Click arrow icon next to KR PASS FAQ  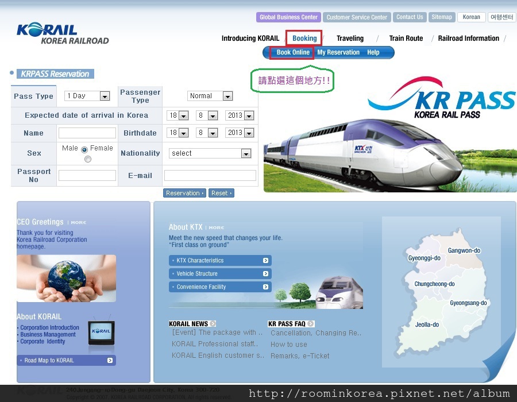[311, 323]
